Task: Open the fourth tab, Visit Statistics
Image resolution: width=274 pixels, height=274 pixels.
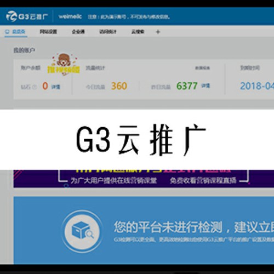Action: point(108,32)
